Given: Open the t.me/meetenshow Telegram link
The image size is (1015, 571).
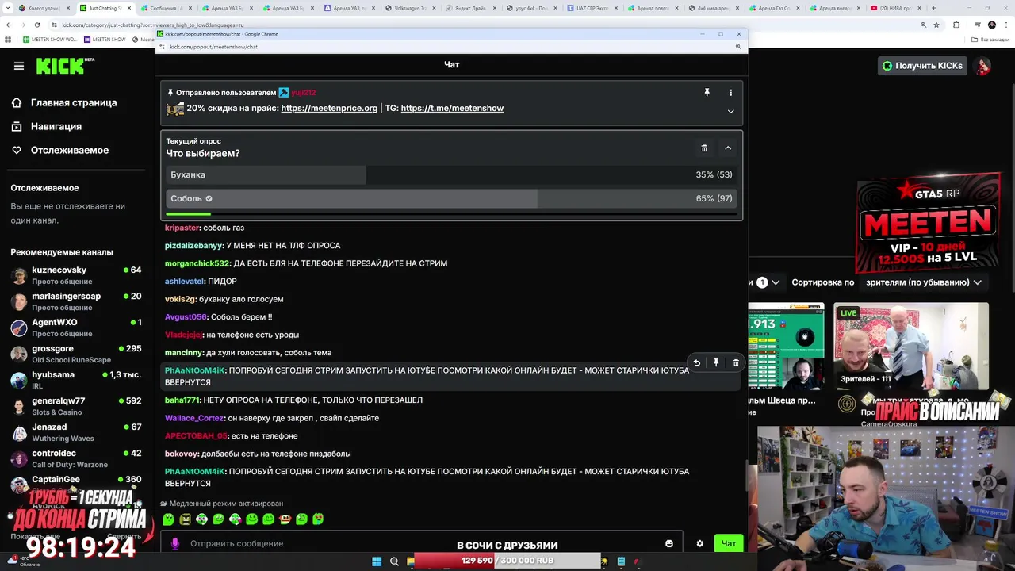Looking at the screenshot, I should tap(452, 108).
